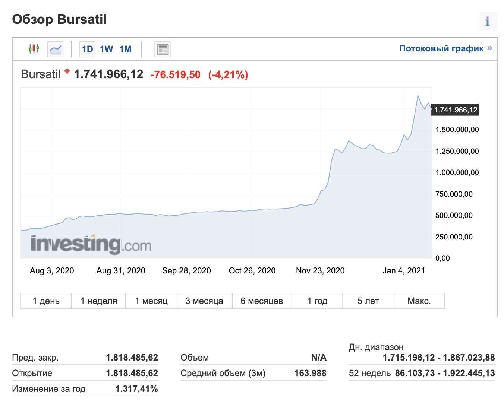Click the (-4,21%) percent change
The height and width of the screenshot is (403, 504).
point(228,75)
